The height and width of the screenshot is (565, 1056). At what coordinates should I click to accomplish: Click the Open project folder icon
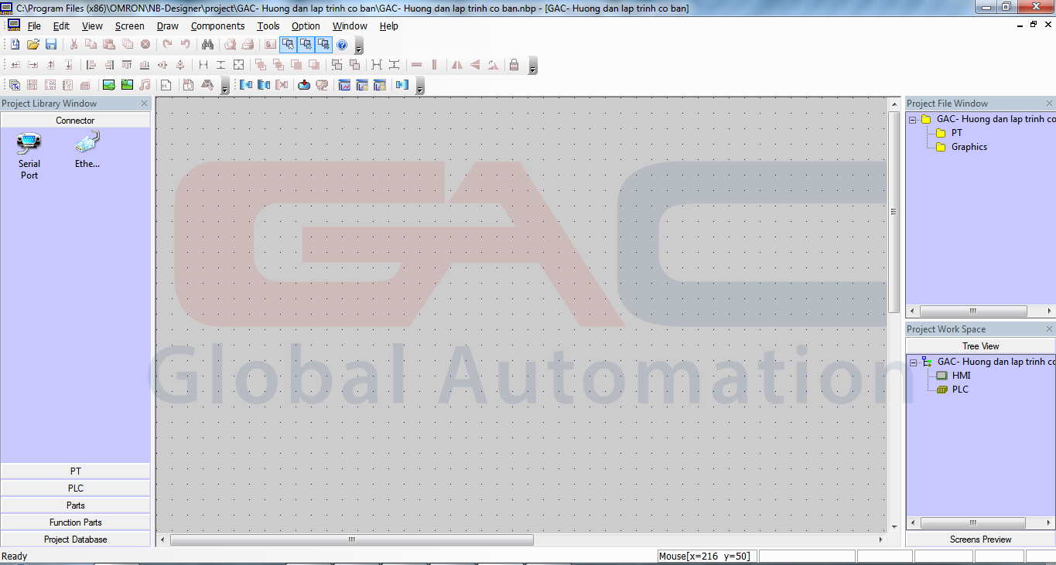[33, 45]
